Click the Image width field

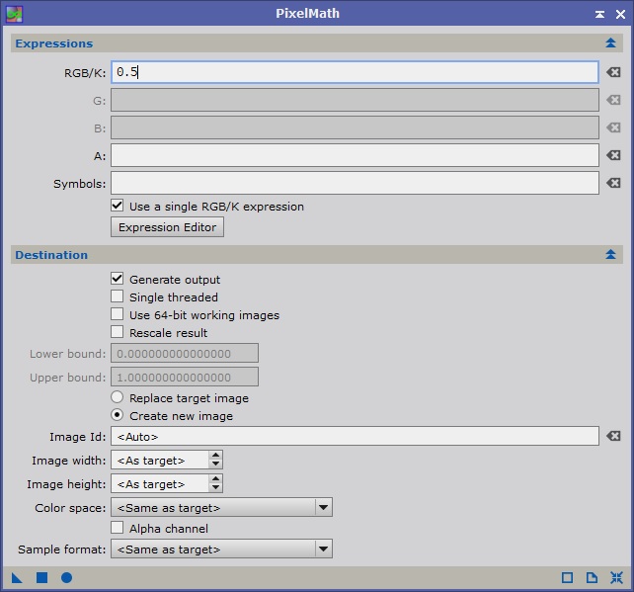(x=161, y=461)
